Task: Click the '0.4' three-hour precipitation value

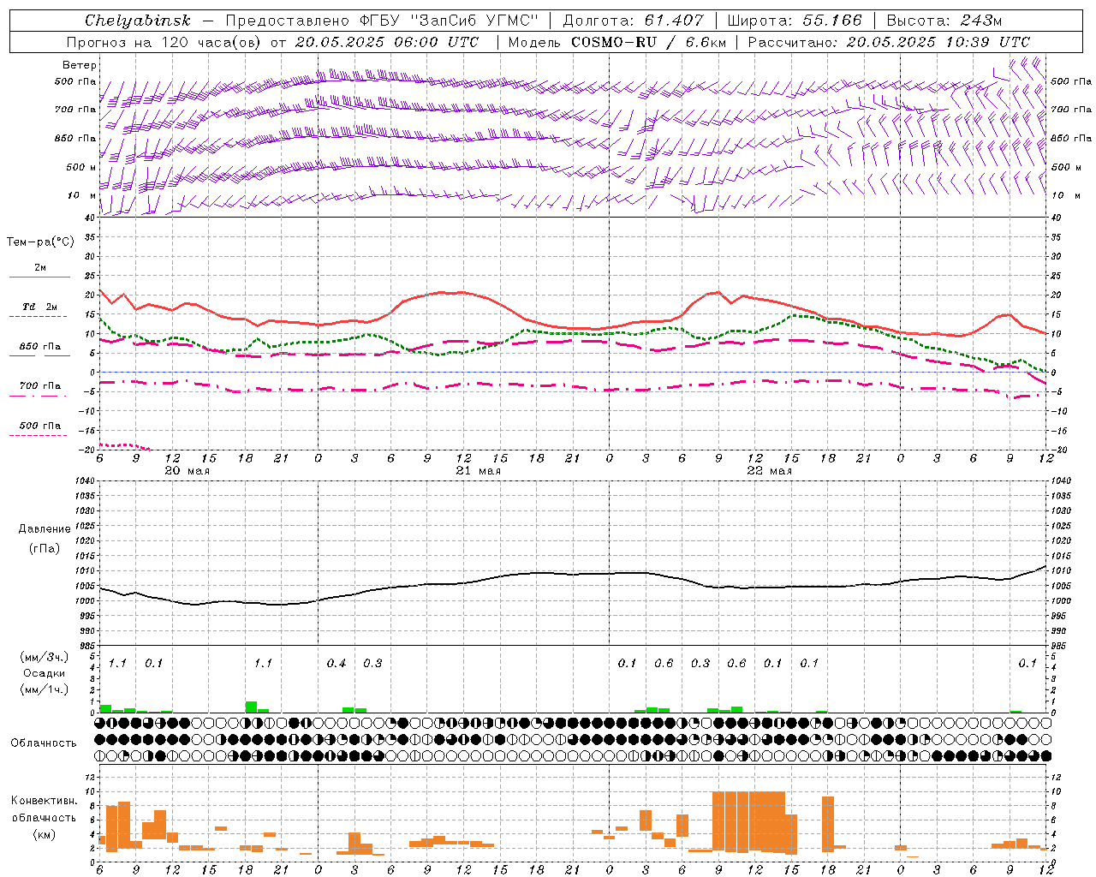Action: pyautogui.click(x=337, y=664)
